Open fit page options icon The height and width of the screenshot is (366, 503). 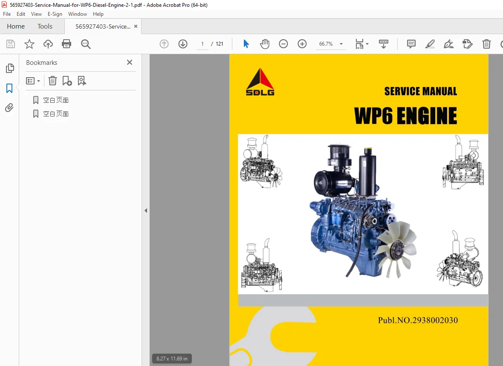tap(362, 44)
